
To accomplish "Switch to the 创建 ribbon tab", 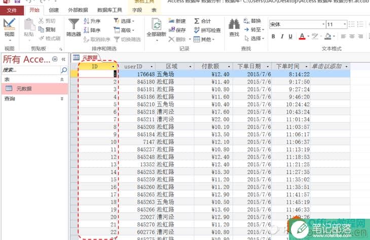I will pos(54,10).
